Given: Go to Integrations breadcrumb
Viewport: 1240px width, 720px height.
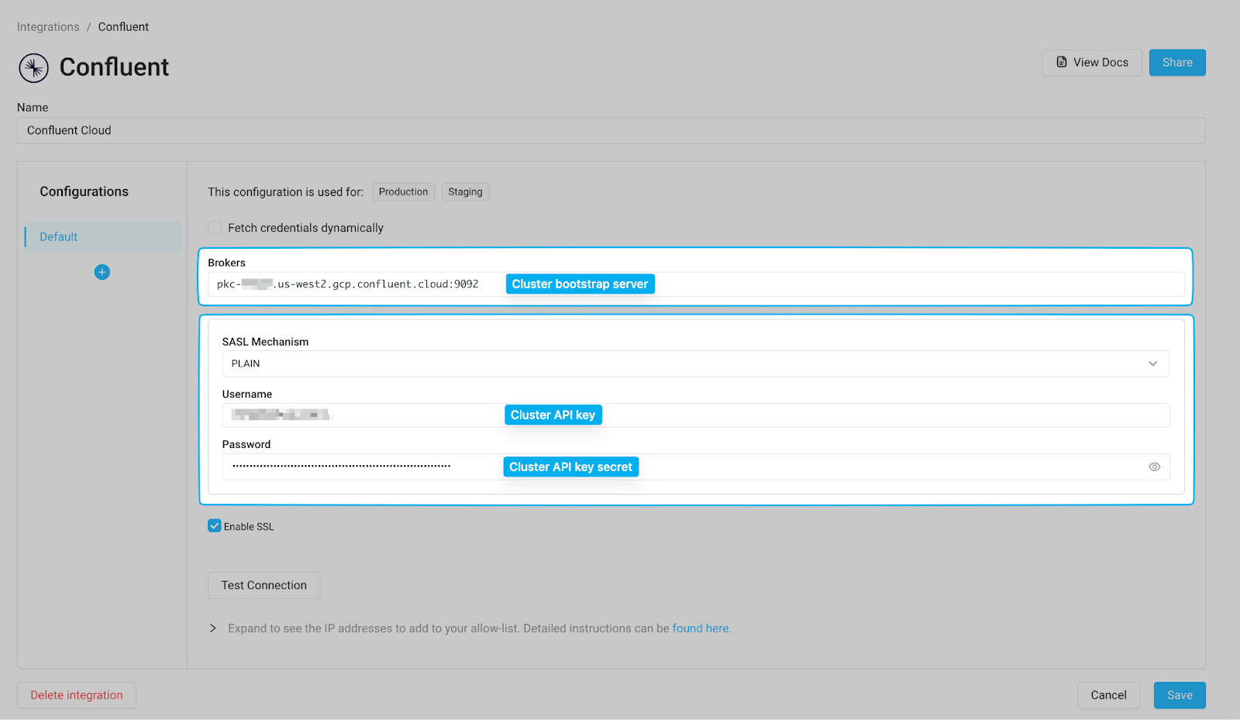Looking at the screenshot, I should click(48, 26).
